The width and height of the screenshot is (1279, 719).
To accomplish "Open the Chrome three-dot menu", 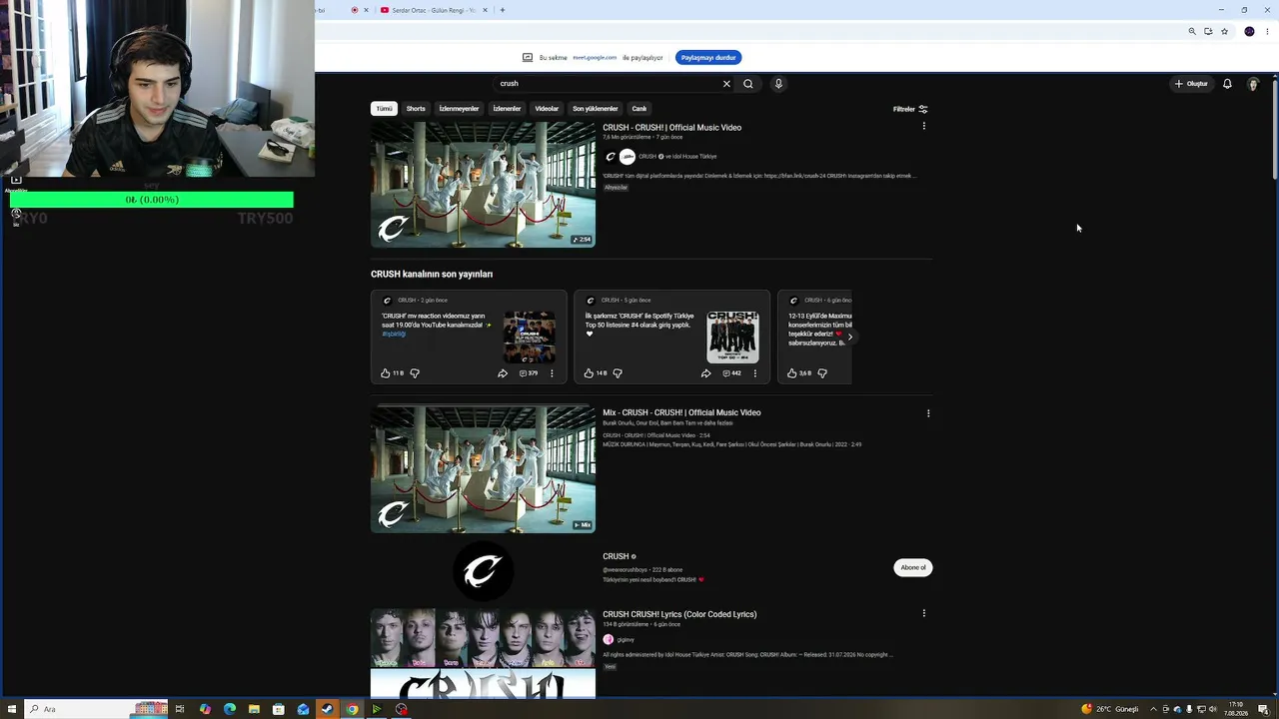I will pos(1267,31).
